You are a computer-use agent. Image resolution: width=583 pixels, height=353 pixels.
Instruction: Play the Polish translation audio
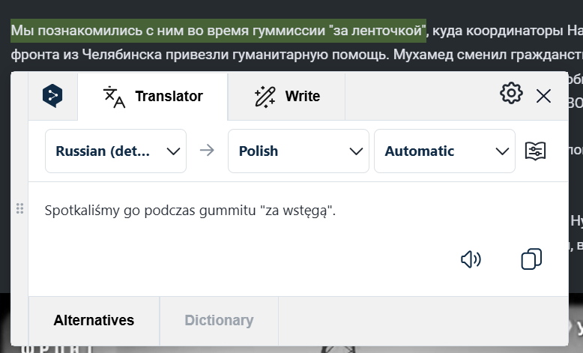[x=471, y=259]
